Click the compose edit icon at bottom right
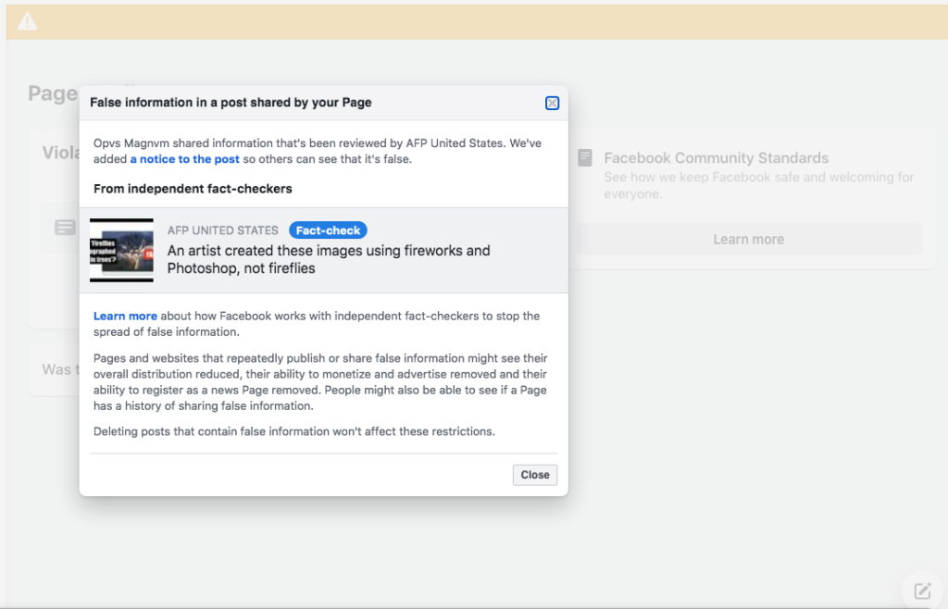This screenshot has height=609, width=948. pos(923,590)
